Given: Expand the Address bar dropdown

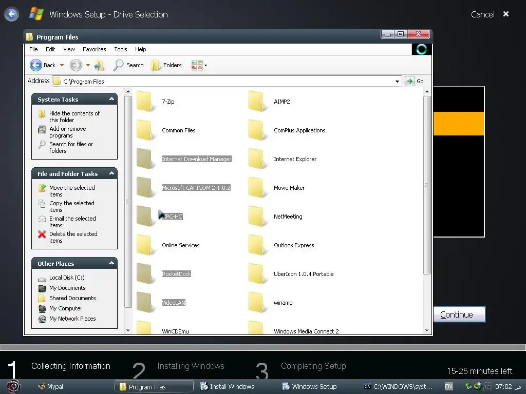Looking at the screenshot, I should pos(397,82).
